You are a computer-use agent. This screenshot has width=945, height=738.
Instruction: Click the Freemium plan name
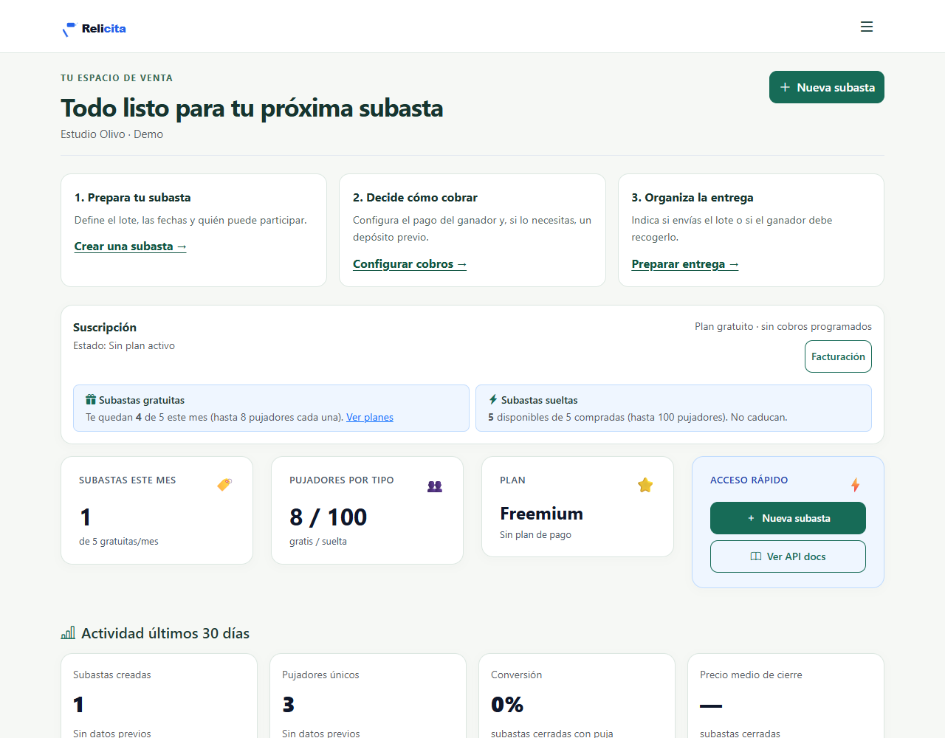[x=541, y=514]
